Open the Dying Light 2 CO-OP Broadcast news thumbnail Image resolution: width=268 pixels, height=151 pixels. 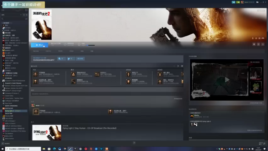47,133
